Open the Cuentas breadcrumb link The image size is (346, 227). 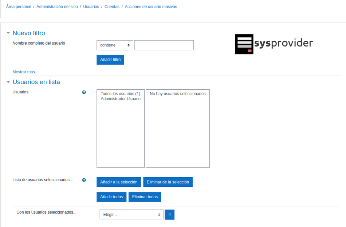pyautogui.click(x=112, y=7)
